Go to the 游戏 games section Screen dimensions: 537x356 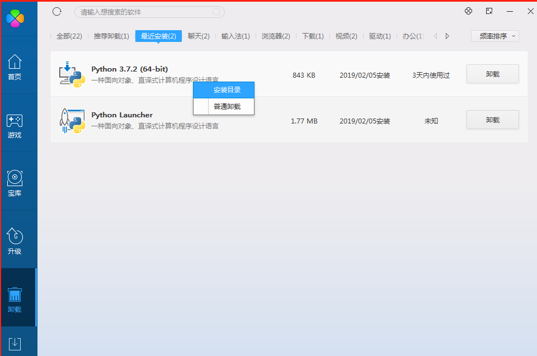pos(15,126)
